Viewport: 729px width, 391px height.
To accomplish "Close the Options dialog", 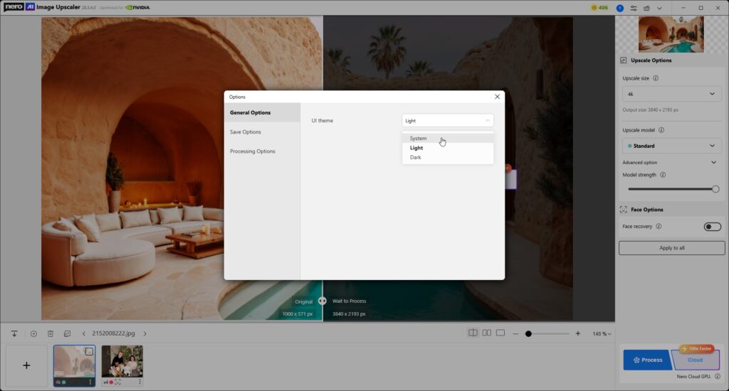I will [x=497, y=97].
